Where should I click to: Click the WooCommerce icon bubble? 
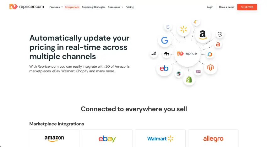click(198, 72)
